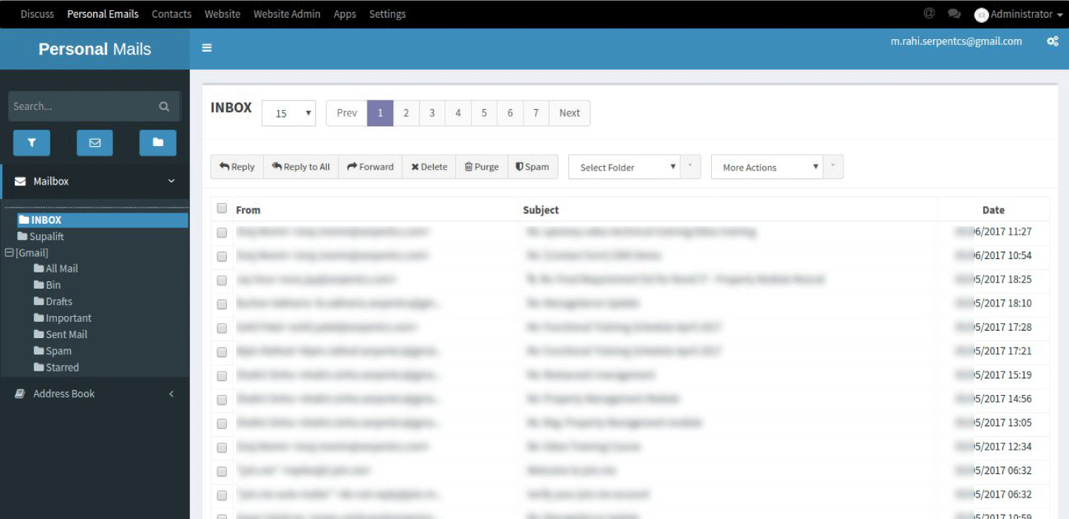Switch to the Contacts menu item
The height and width of the screenshot is (519, 1069).
point(171,13)
